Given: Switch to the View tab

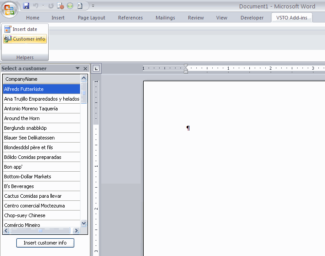Looking at the screenshot, I should 222,18.
